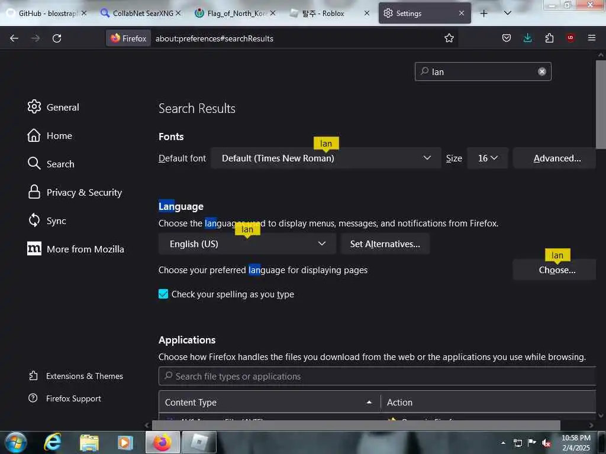Focus the Find in Settings search box
606x454 pixels.
click(483, 72)
